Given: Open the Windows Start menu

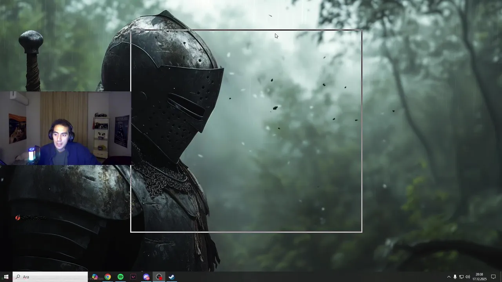Looking at the screenshot, I should pyautogui.click(x=6, y=277).
